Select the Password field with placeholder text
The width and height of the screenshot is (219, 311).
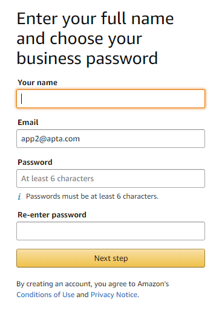(111, 179)
